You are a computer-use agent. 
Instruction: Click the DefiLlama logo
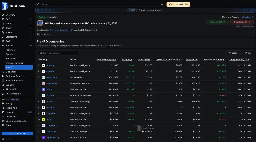pos(13,6)
